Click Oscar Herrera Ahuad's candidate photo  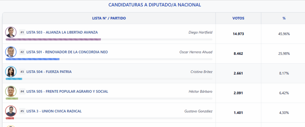11,52
